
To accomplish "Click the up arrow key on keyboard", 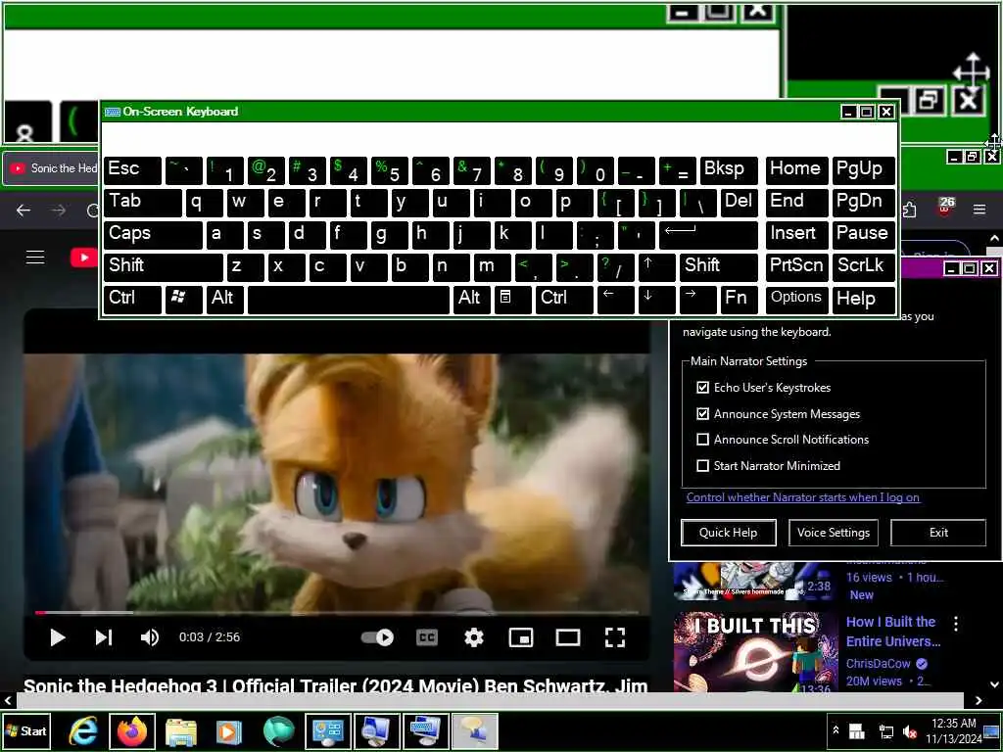I will (655, 266).
